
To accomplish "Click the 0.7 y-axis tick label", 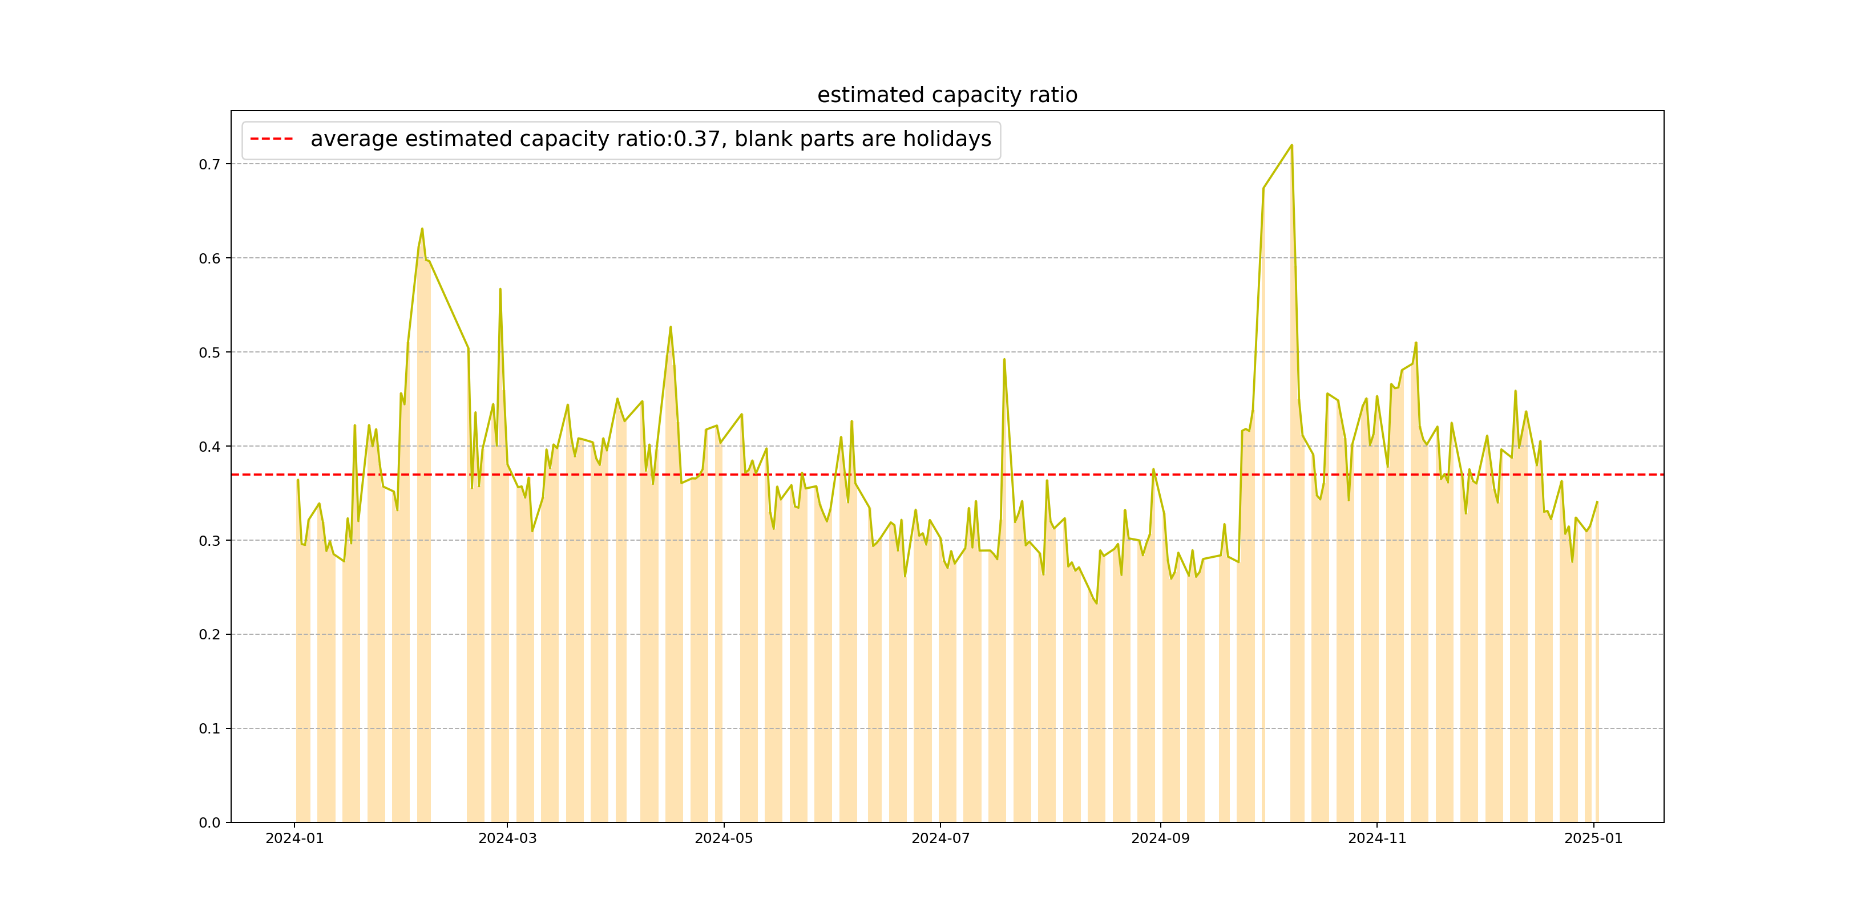I will point(209,164).
